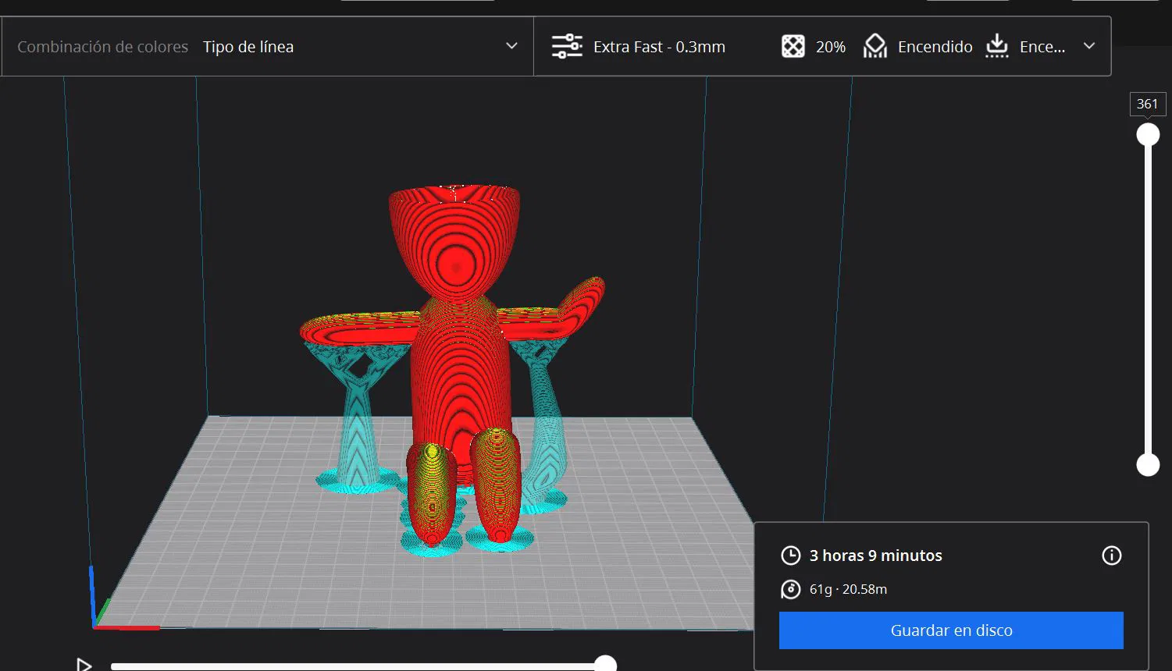The width and height of the screenshot is (1172, 671).
Task: Open the print settings sliders icon
Action: pyautogui.click(x=567, y=47)
